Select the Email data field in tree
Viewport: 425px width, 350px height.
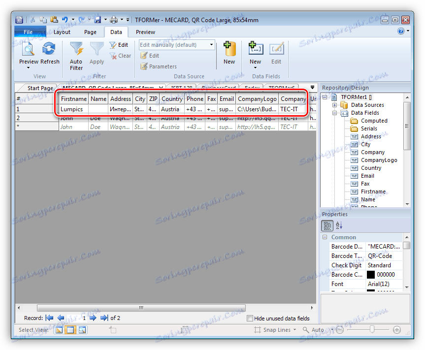coord(362,176)
